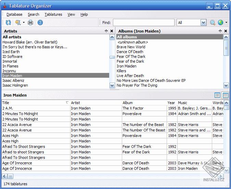Click the '174 tablatures' status bar text
Viewport: 231px width, 189px height.
click(x=15, y=184)
